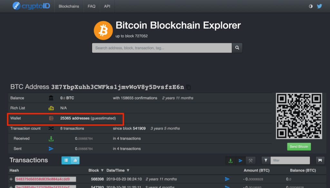
Task: Click the Transaction count shuffle icon
Action: point(51,128)
